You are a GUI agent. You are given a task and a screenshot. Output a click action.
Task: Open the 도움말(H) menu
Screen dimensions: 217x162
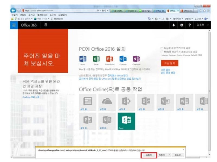[x=62, y=15]
